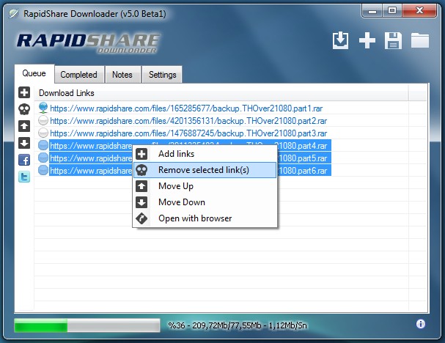
Task: Click the start download icon in header
Action: [x=340, y=41]
